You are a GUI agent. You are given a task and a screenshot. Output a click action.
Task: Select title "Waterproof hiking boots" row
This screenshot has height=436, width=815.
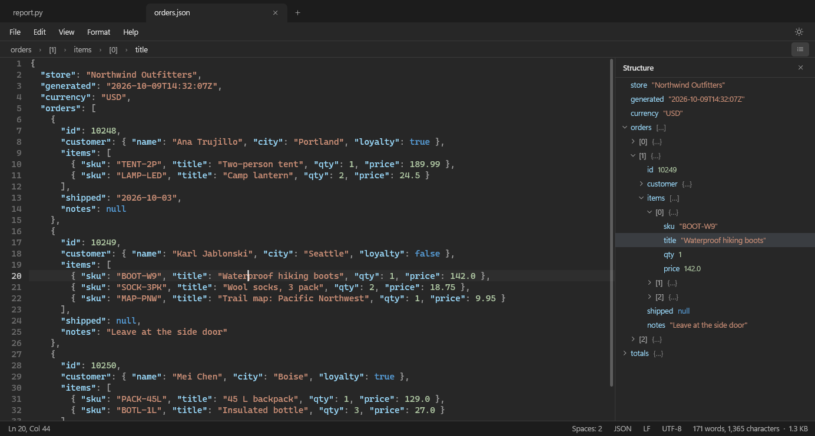click(715, 240)
